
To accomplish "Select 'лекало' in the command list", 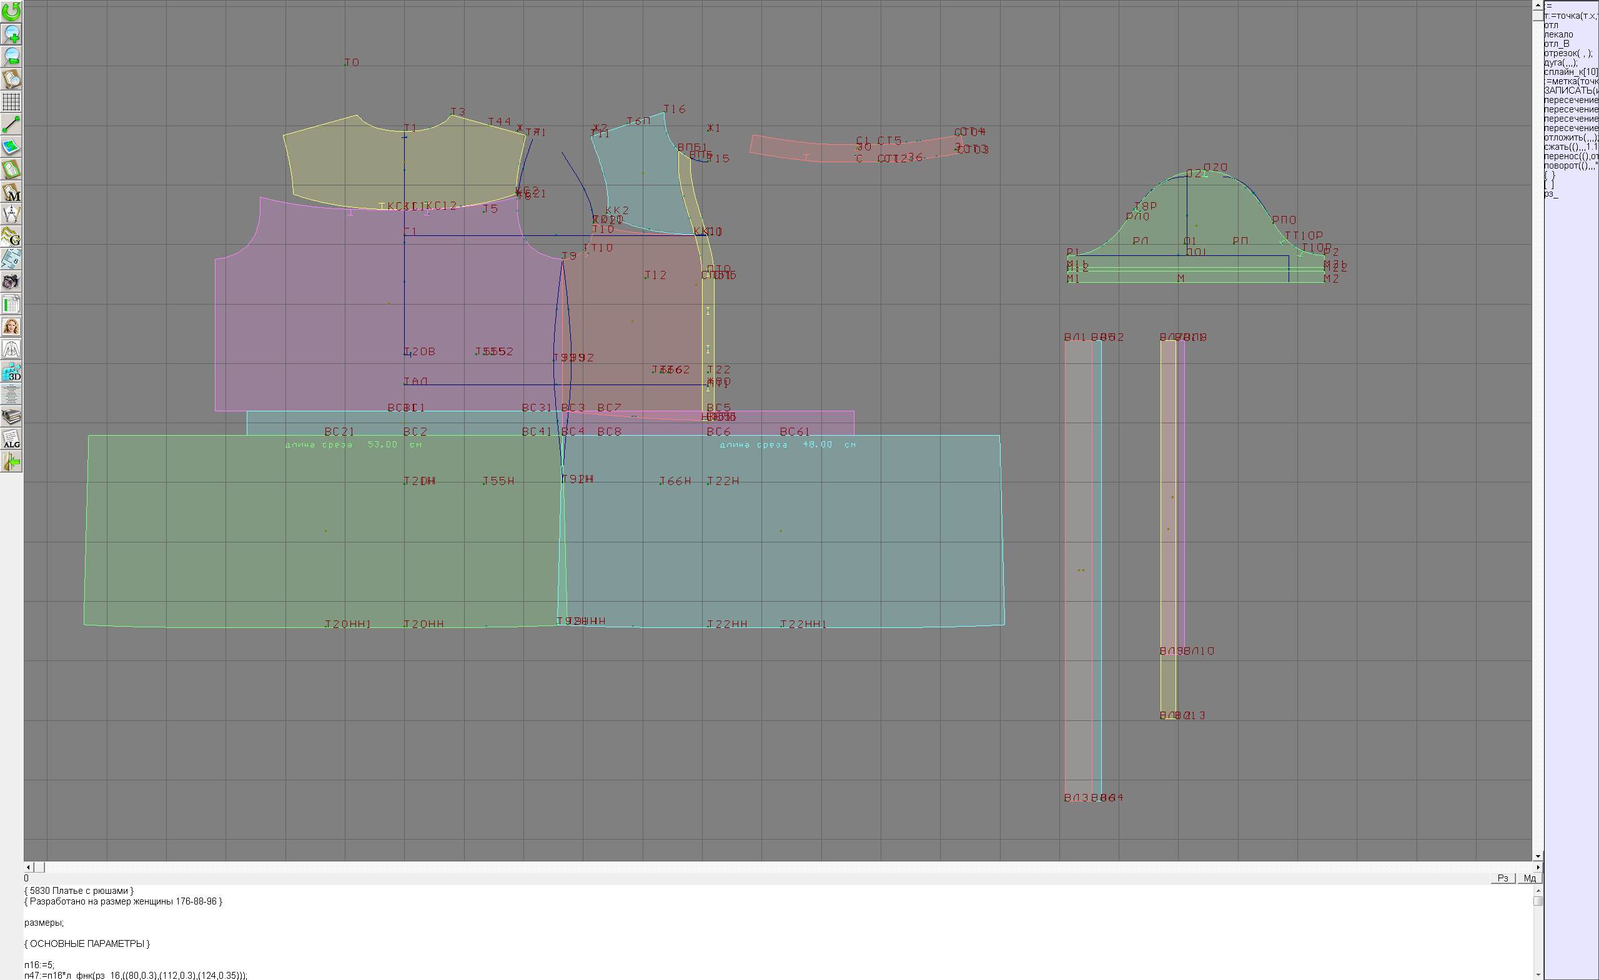I will point(1558,34).
